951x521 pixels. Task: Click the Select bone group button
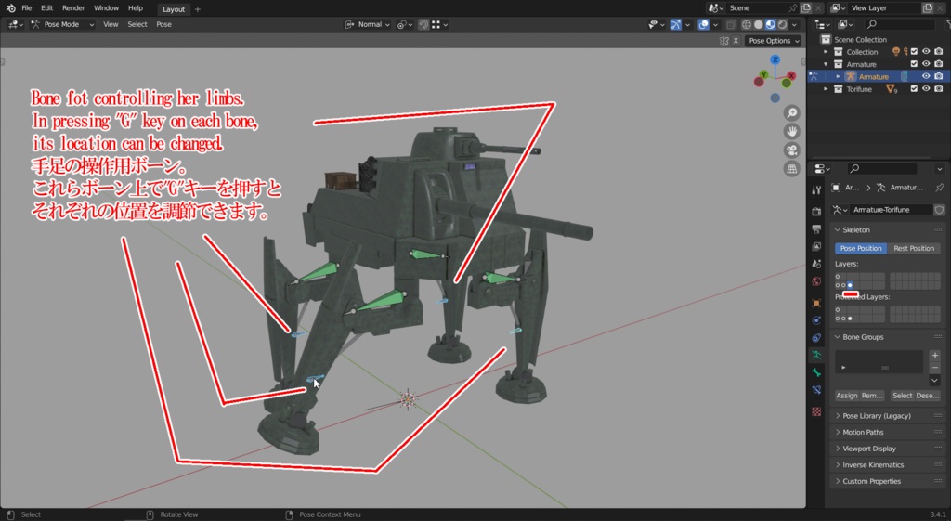tap(902, 396)
